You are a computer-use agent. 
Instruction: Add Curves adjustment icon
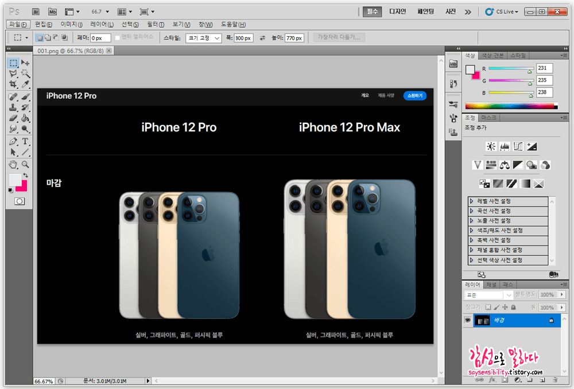(518, 147)
